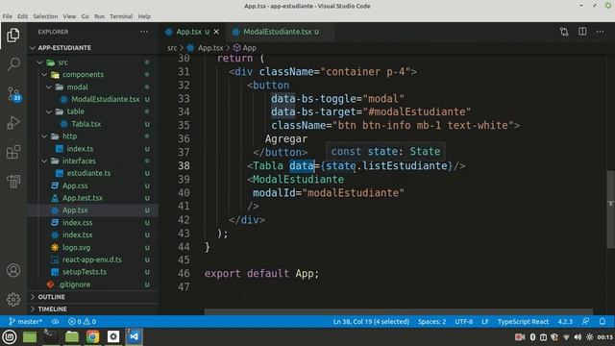The height and width of the screenshot is (346, 615).
Task: Click the editor horizontal scrollbar
Action: point(399,311)
